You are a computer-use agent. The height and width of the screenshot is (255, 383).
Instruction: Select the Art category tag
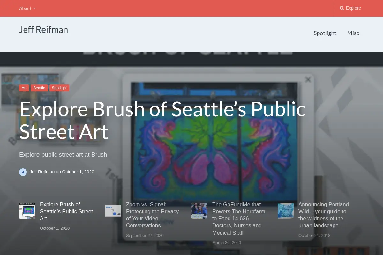pos(24,88)
